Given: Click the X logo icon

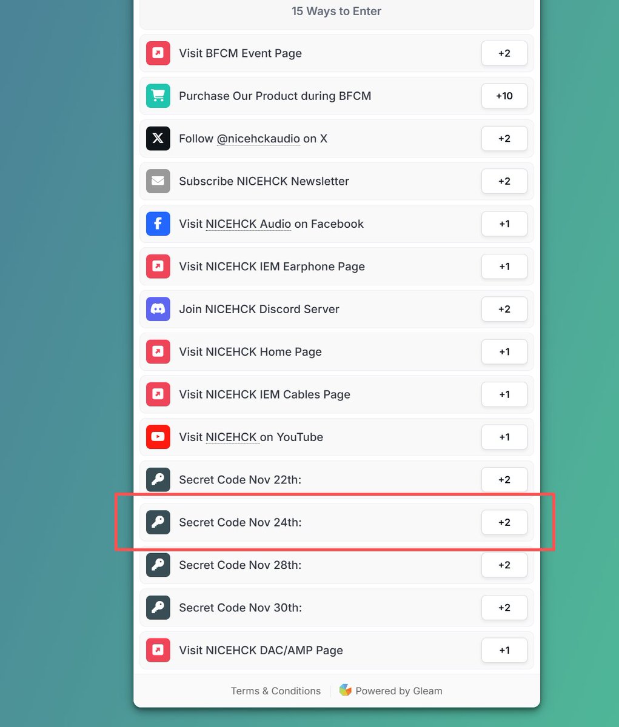Looking at the screenshot, I should point(158,139).
